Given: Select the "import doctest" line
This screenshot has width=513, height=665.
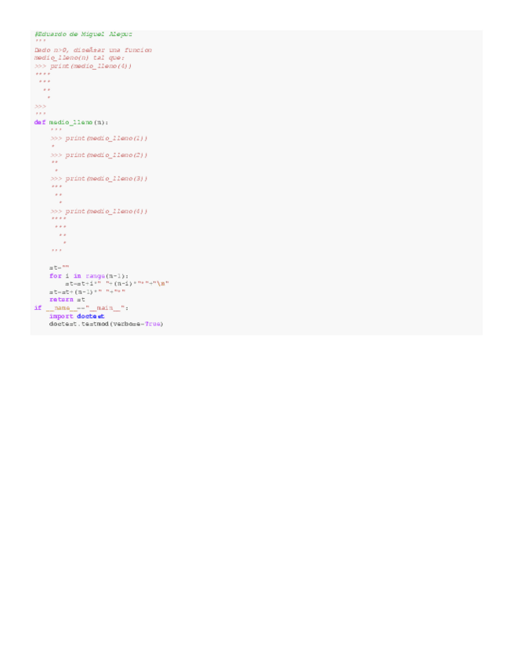Looking at the screenshot, I should click(77, 316).
